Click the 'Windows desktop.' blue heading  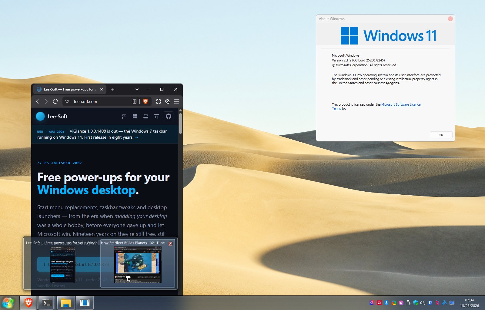(88, 190)
